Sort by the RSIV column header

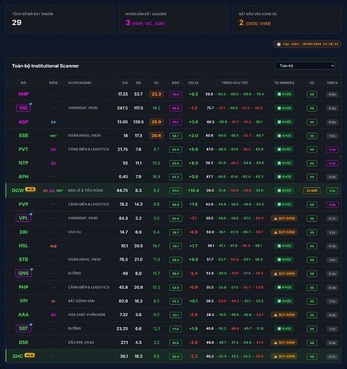coord(176,83)
